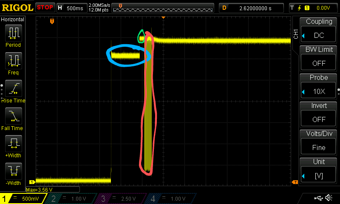
Task: Click the speaker sound icon
Action: [329, 198]
